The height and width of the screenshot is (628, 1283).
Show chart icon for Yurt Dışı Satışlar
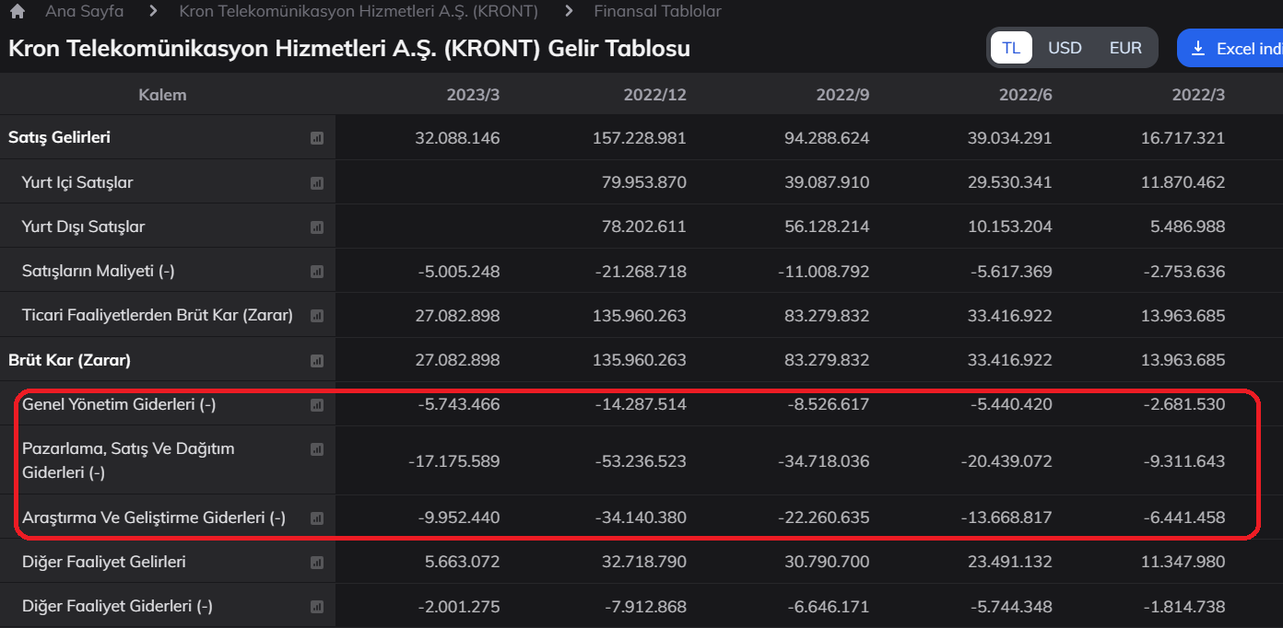click(x=317, y=227)
